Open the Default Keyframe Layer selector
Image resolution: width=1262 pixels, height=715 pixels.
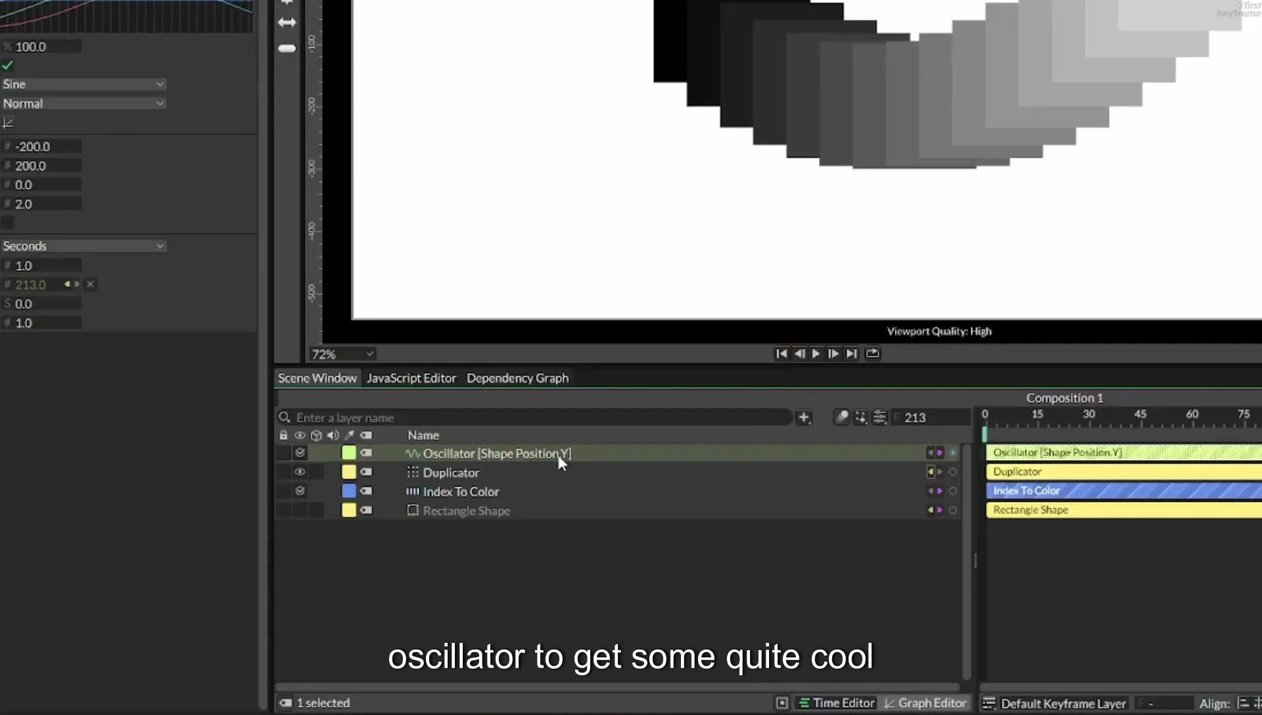(1063, 703)
